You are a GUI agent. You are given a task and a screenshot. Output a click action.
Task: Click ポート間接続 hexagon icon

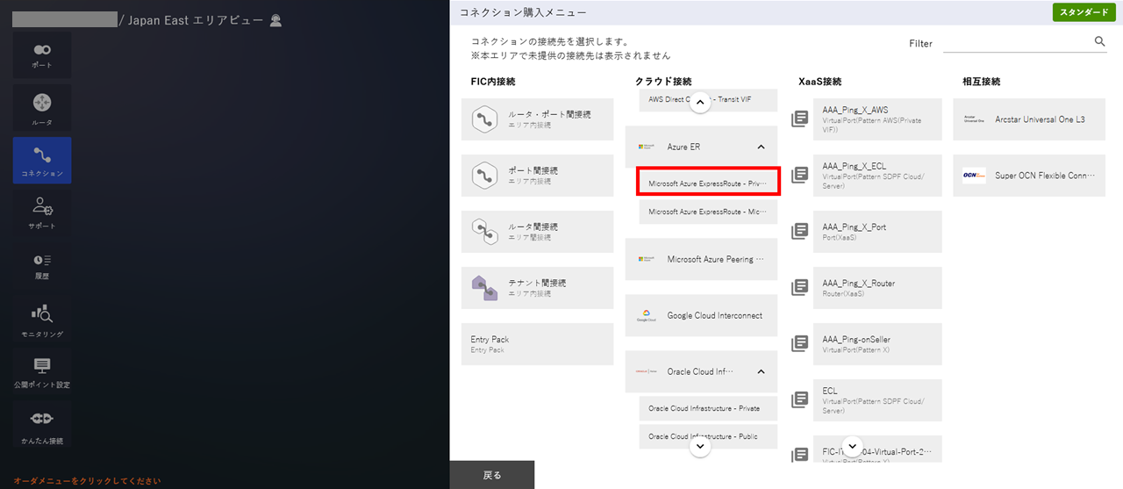(484, 176)
